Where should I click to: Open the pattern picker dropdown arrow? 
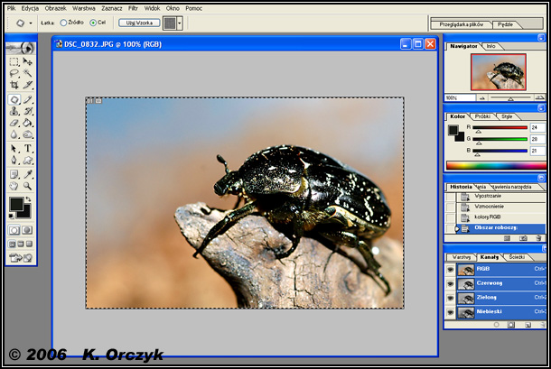180,23
